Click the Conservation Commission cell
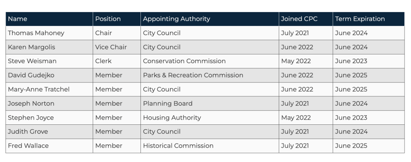The height and width of the screenshot is (162, 411). click(184, 61)
